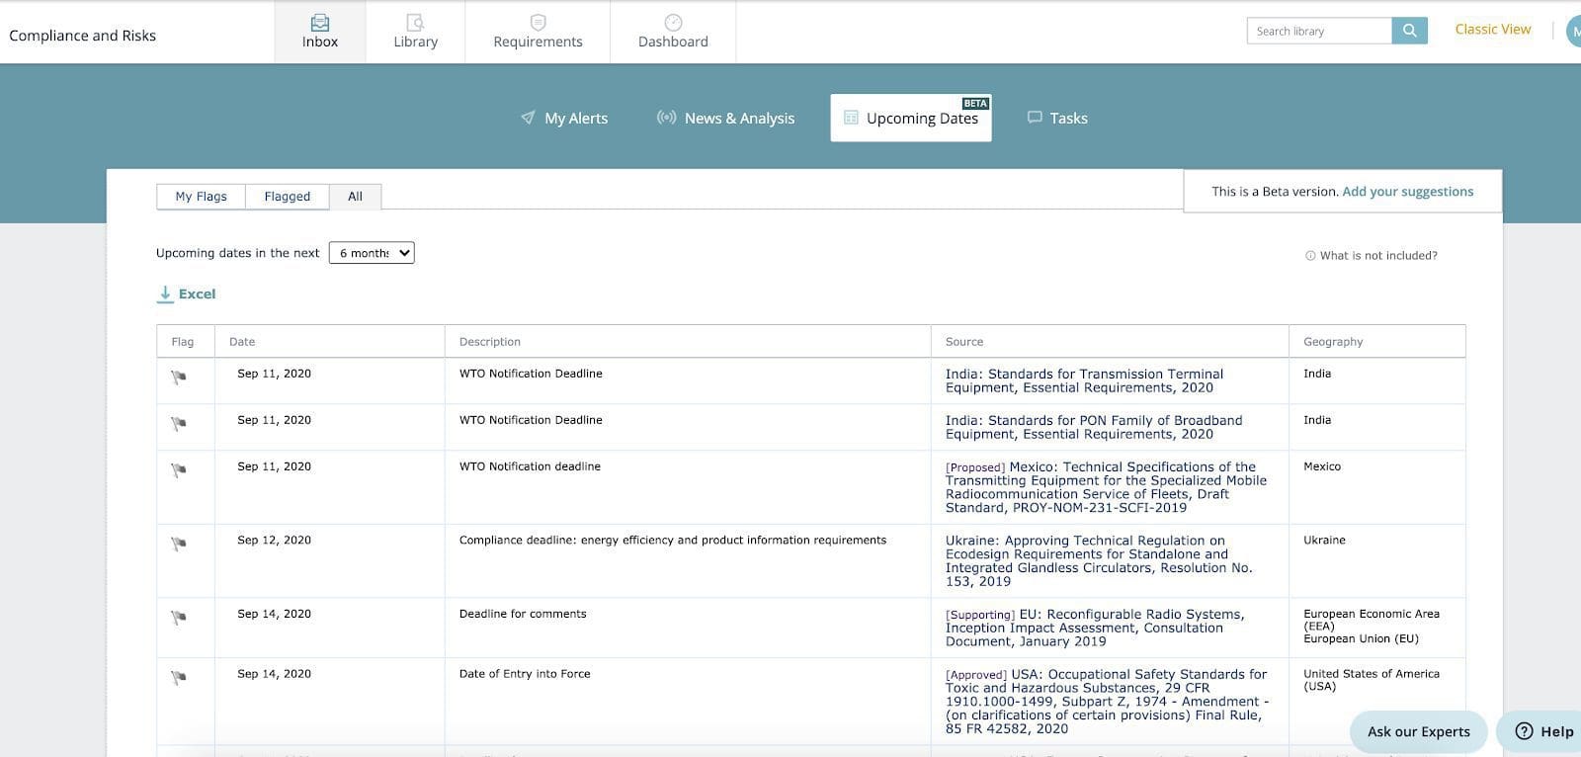The image size is (1581, 757).
Task: Sort by the Geography column header
Action: [x=1332, y=342]
